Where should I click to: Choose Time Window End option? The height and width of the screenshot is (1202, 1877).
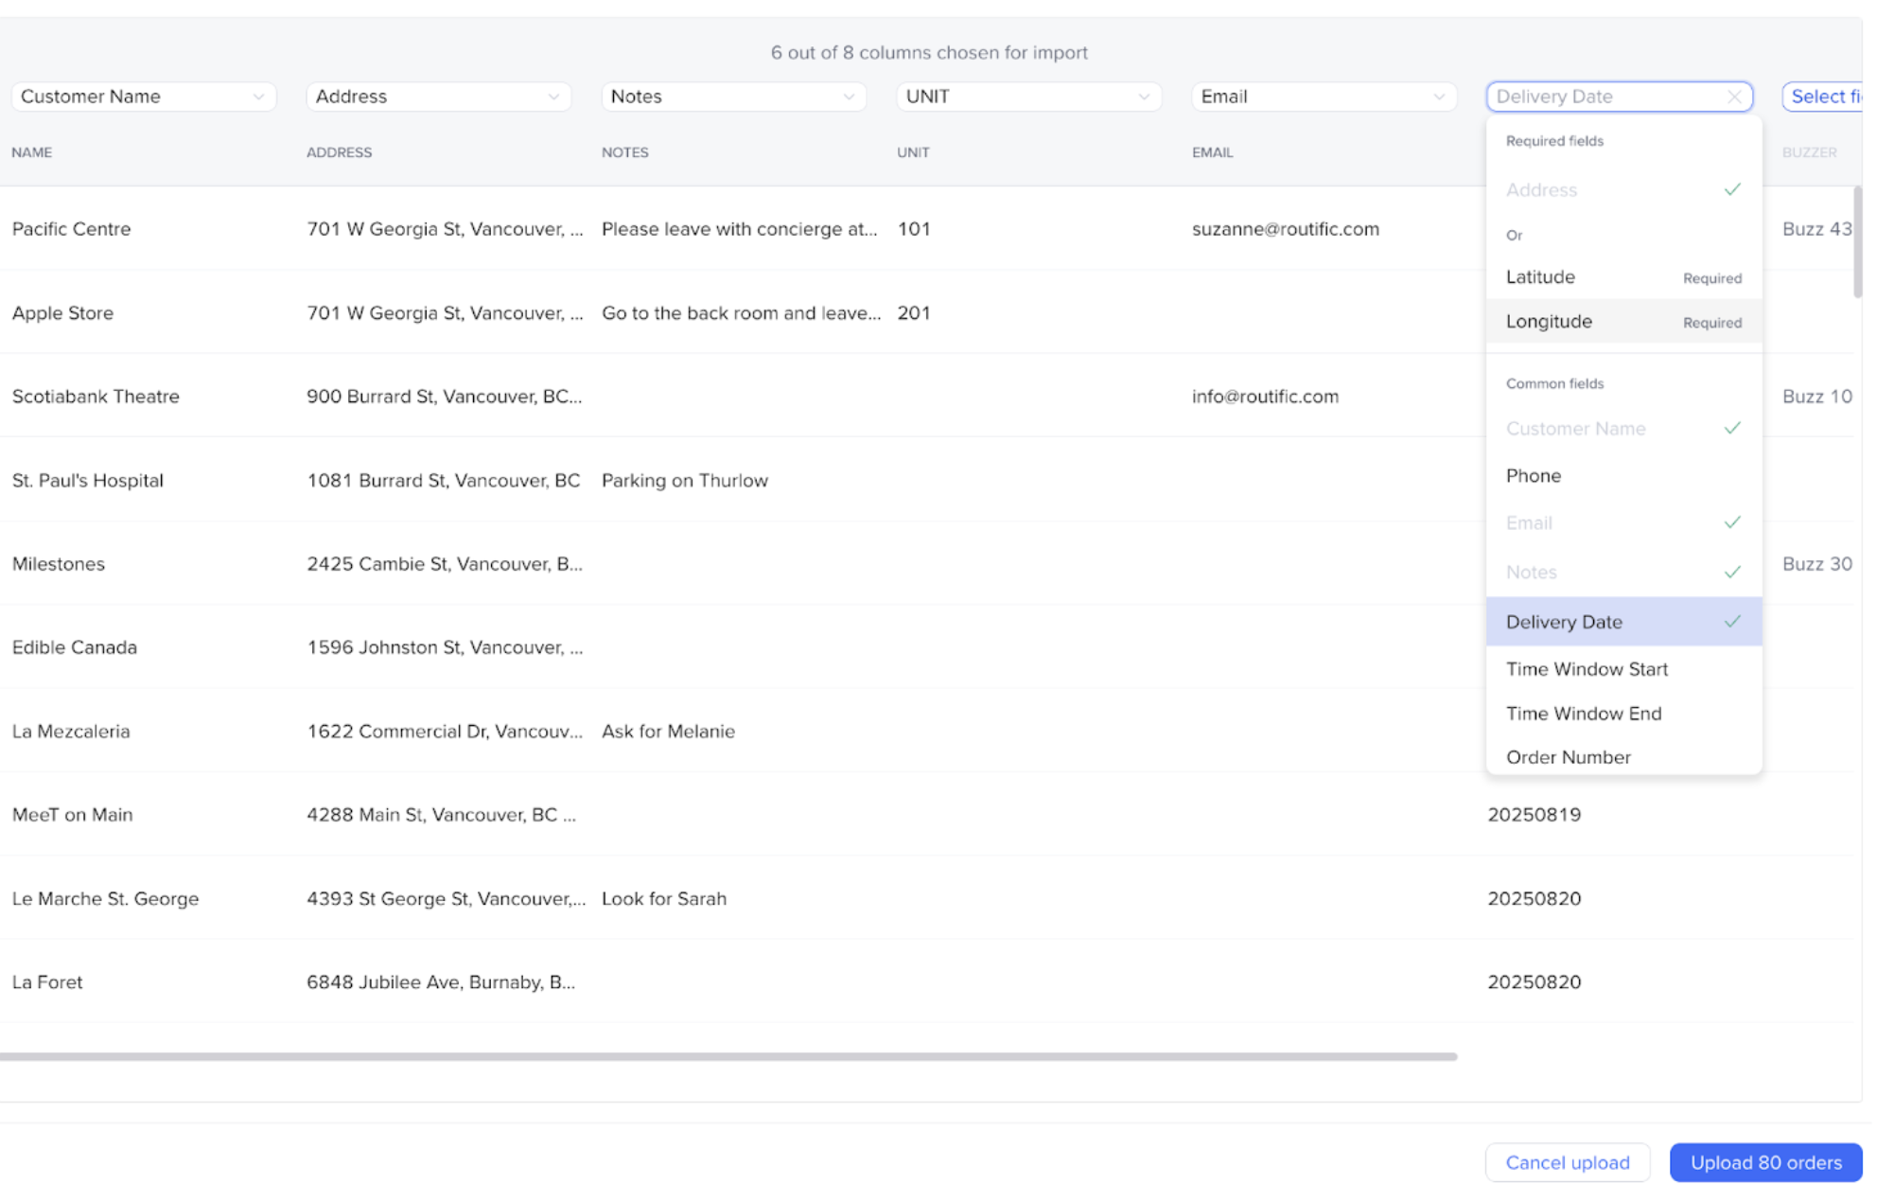pyautogui.click(x=1583, y=714)
